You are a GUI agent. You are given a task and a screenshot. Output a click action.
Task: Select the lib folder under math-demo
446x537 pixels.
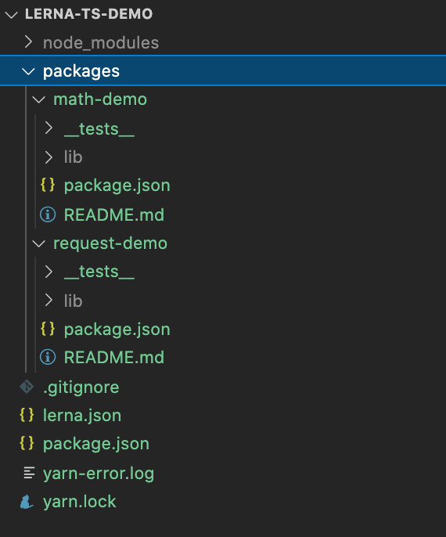click(73, 157)
